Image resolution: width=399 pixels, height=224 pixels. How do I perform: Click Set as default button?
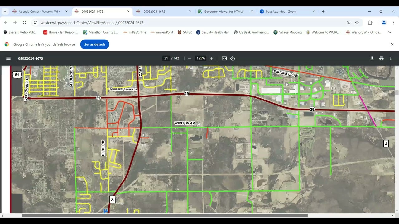tap(95, 44)
